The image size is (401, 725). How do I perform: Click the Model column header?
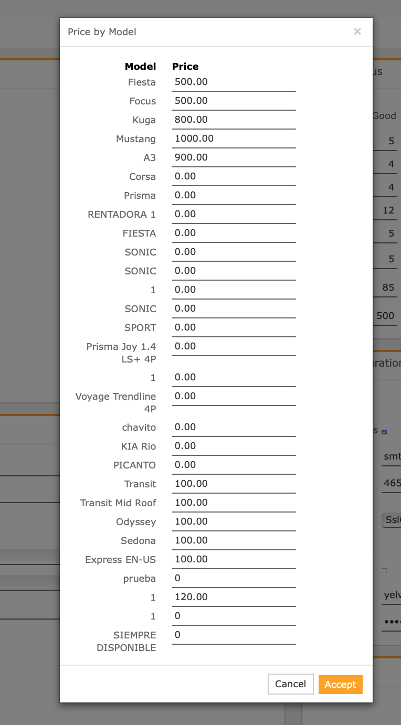coord(140,66)
